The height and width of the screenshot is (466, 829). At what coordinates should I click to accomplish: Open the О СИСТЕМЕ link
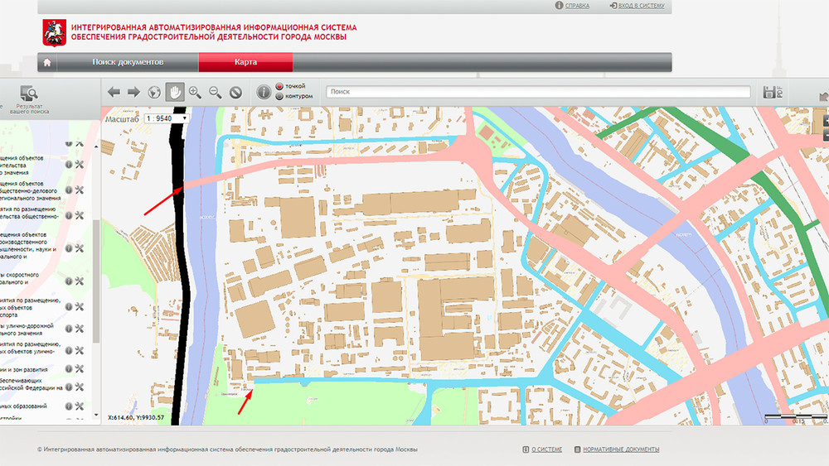point(546,449)
